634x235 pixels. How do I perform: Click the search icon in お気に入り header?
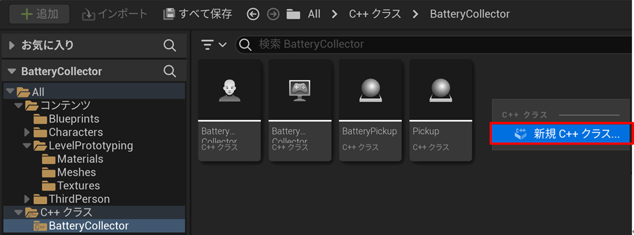169,45
